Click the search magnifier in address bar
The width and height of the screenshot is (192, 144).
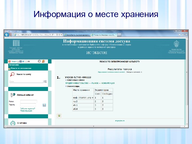[53, 35]
